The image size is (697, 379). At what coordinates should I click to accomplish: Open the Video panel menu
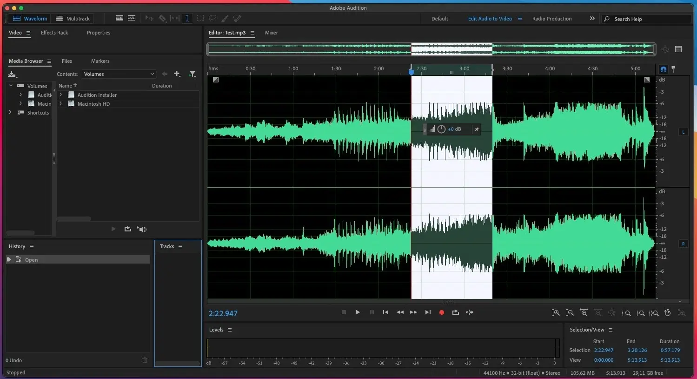[x=28, y=33]
